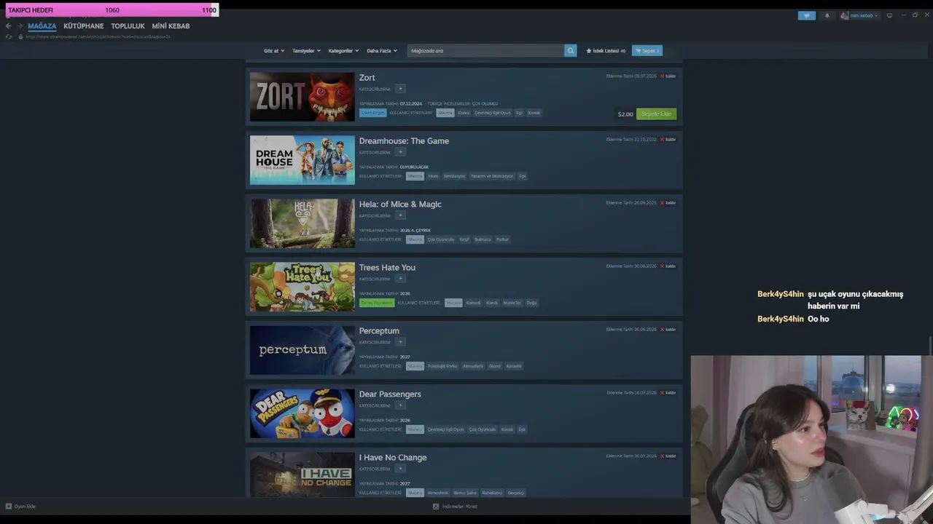Open the mini kebab account dropdown
The width and height of the screenshot is (933, 524).
tap(859, 15)
